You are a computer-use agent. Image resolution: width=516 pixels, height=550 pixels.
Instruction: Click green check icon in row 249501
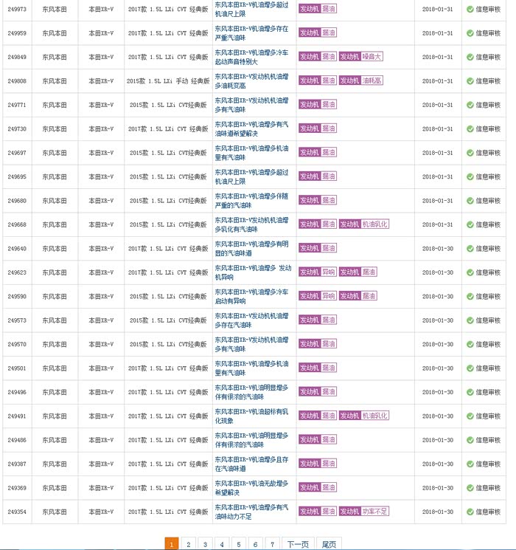coord(470,368)
